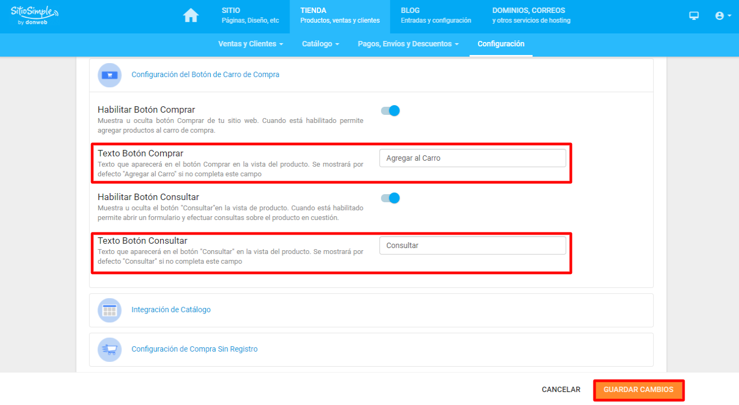Screen dimensions: 739x405
Task: Click the SitioSimple by donweb logo
Action: click(35, 16)
